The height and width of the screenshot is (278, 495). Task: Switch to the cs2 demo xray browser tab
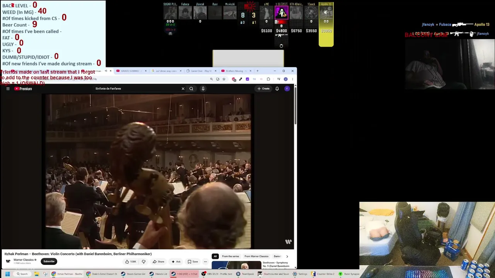coord(166,71)
